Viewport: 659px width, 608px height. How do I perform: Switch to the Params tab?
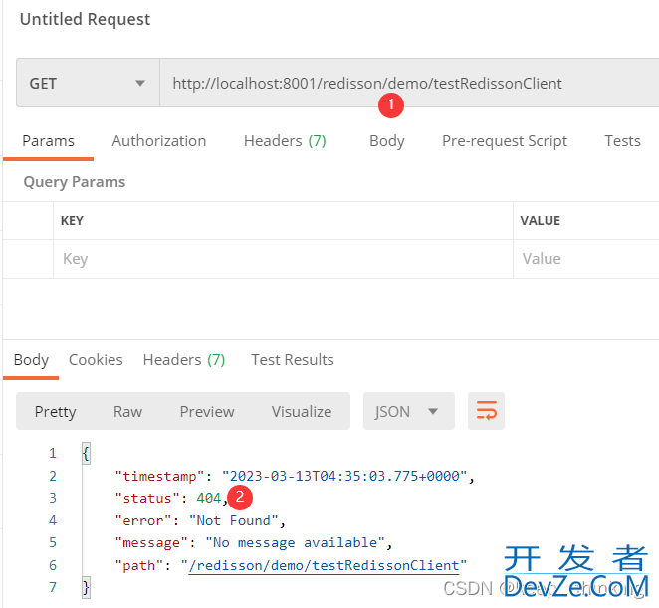click(48, 141)
